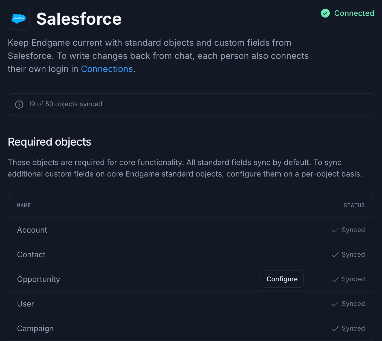Viewport: 382px width, 341px height.
Task: Click Synced status text for Account
Action: 353,230
